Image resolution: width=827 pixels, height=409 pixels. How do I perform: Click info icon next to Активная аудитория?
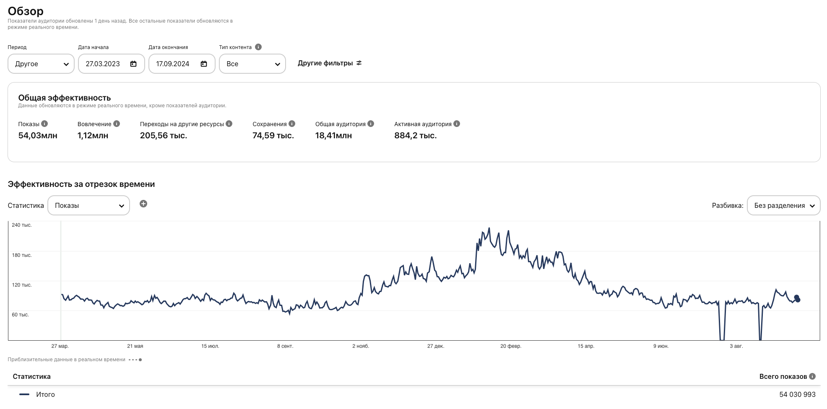pos(457,124)
